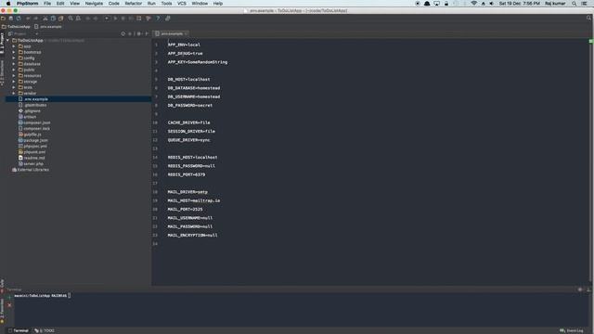594x334 pixels.
Task: Click the Structure tool window side tab
Action: [x=2, y=73]
